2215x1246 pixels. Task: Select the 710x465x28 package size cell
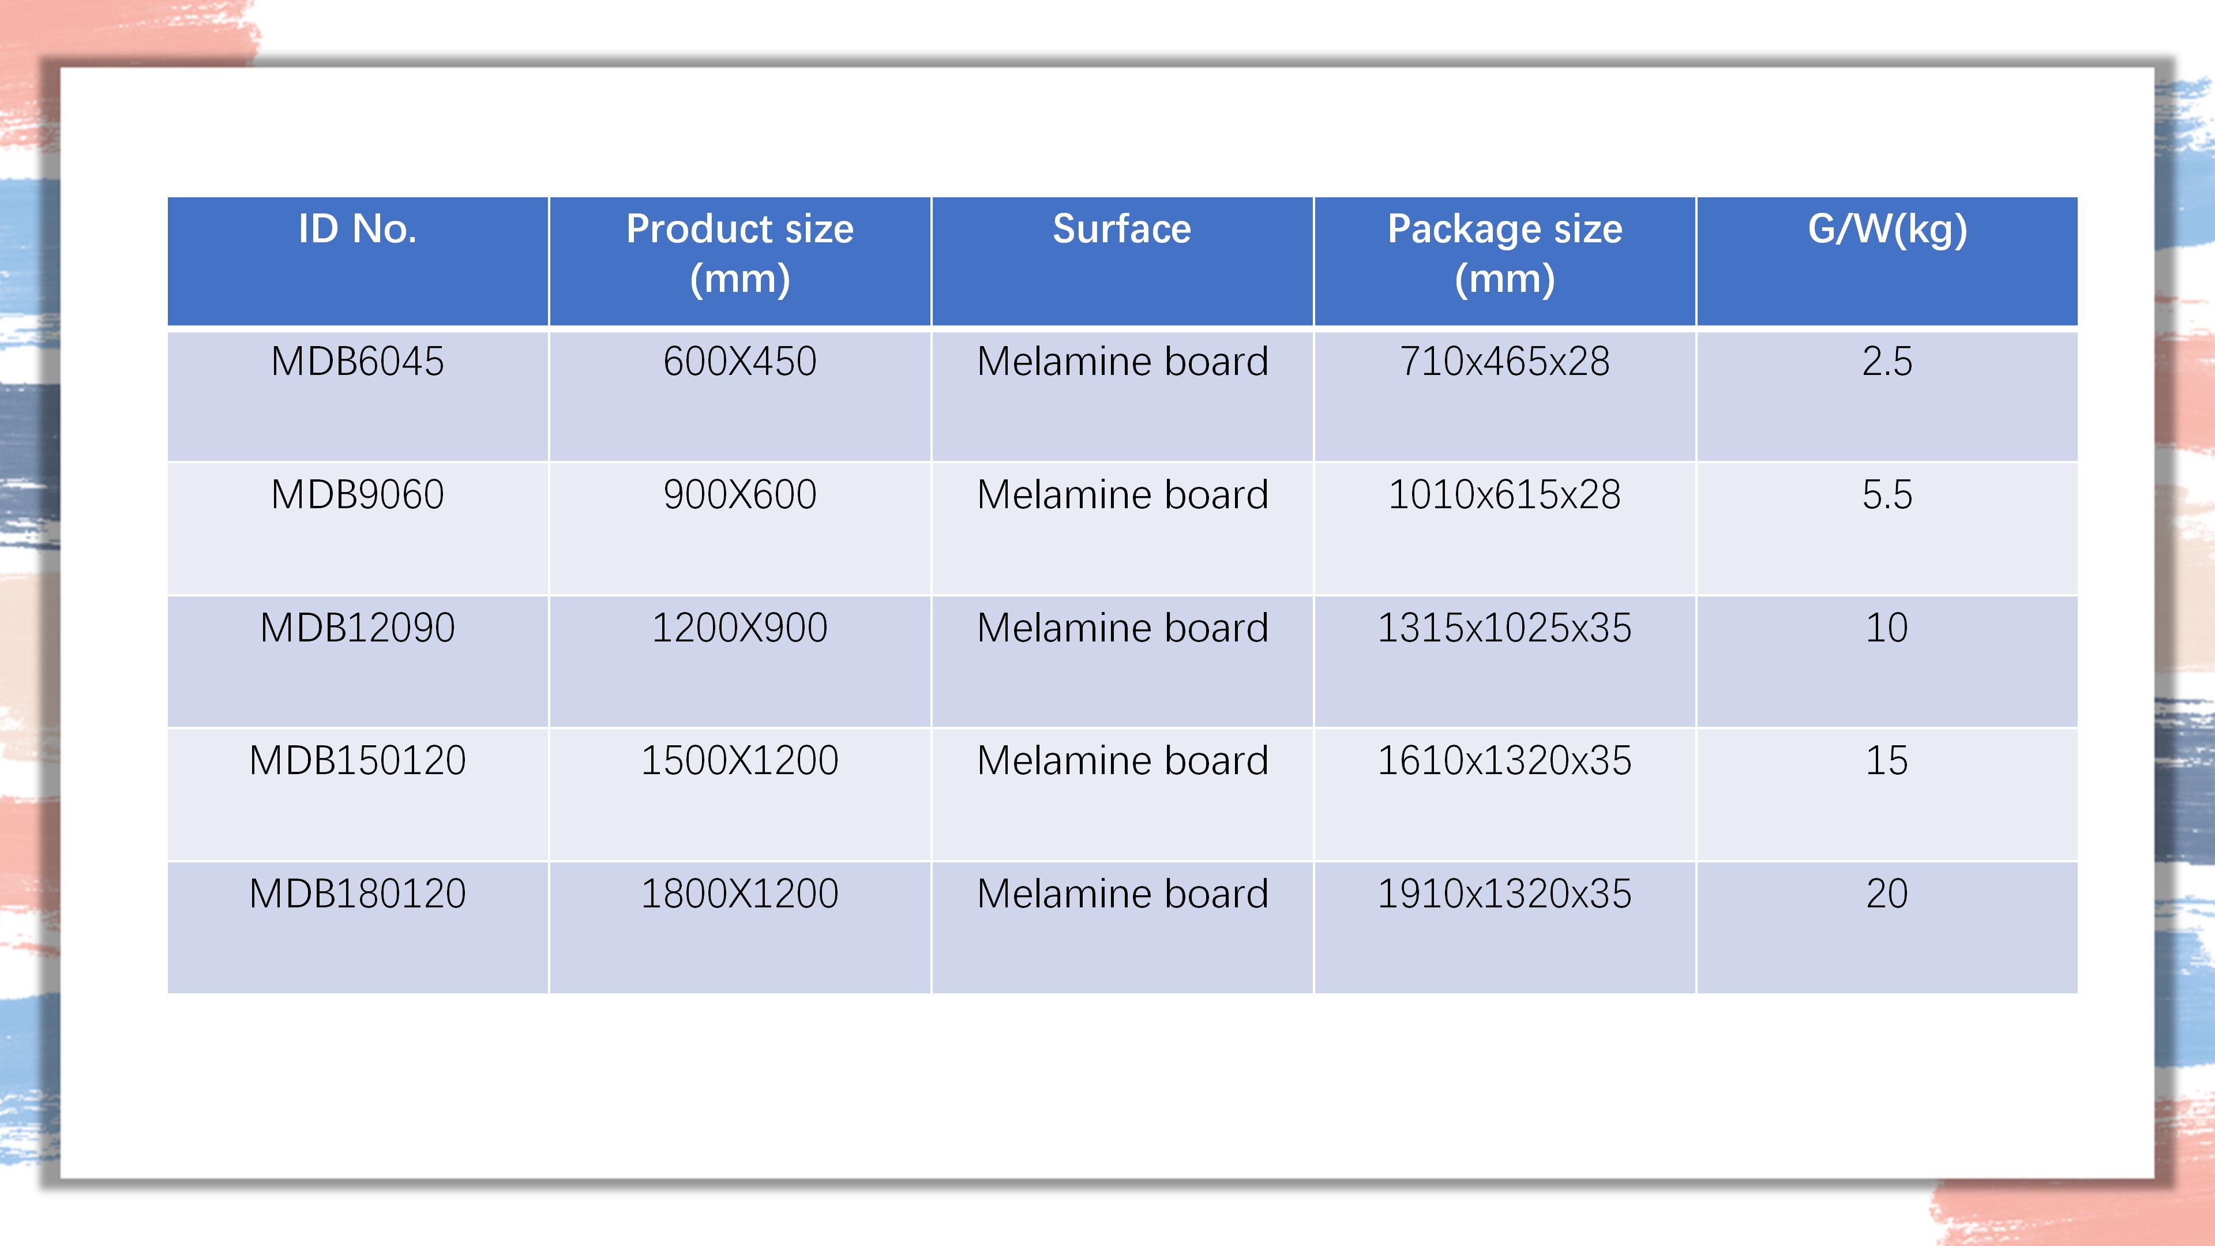(x=1505, y=396)
